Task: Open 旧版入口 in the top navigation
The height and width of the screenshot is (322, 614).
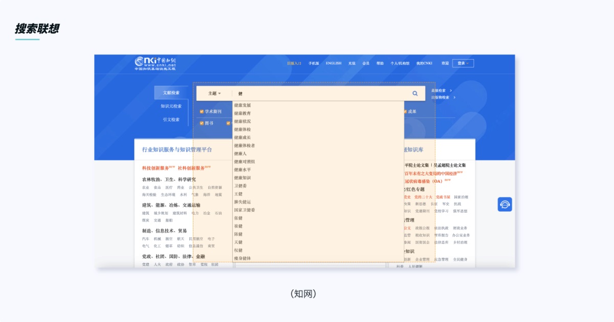Action: [x=294, y=63]
